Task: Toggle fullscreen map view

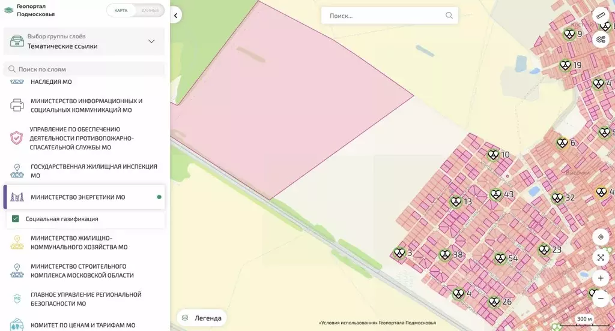Action: [601, 257]
